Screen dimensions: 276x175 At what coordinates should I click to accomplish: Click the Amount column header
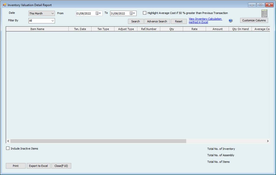click(x=217, y=29)
